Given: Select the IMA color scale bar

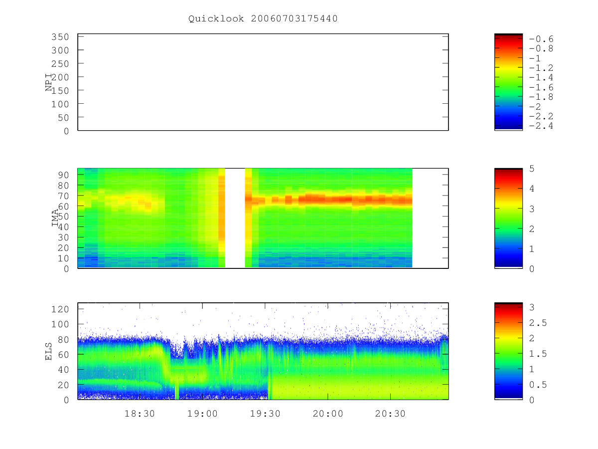Looking at the screenshot, I should pos(508,219).
